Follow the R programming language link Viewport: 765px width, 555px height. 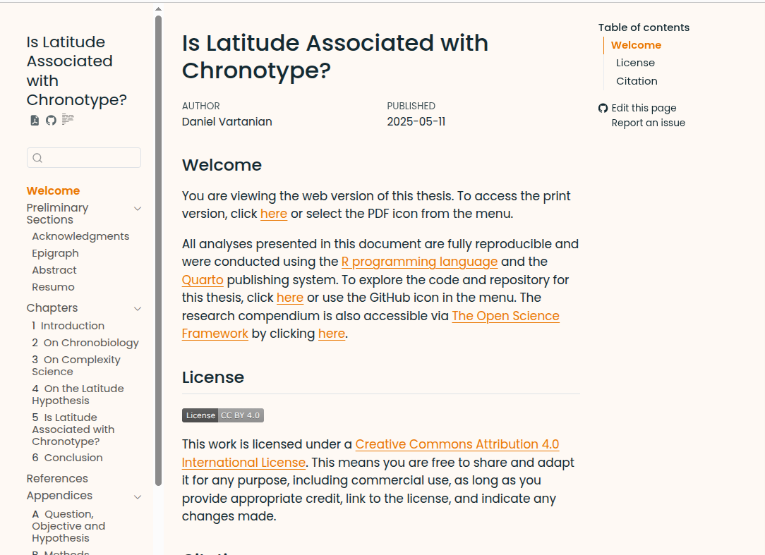419,262
